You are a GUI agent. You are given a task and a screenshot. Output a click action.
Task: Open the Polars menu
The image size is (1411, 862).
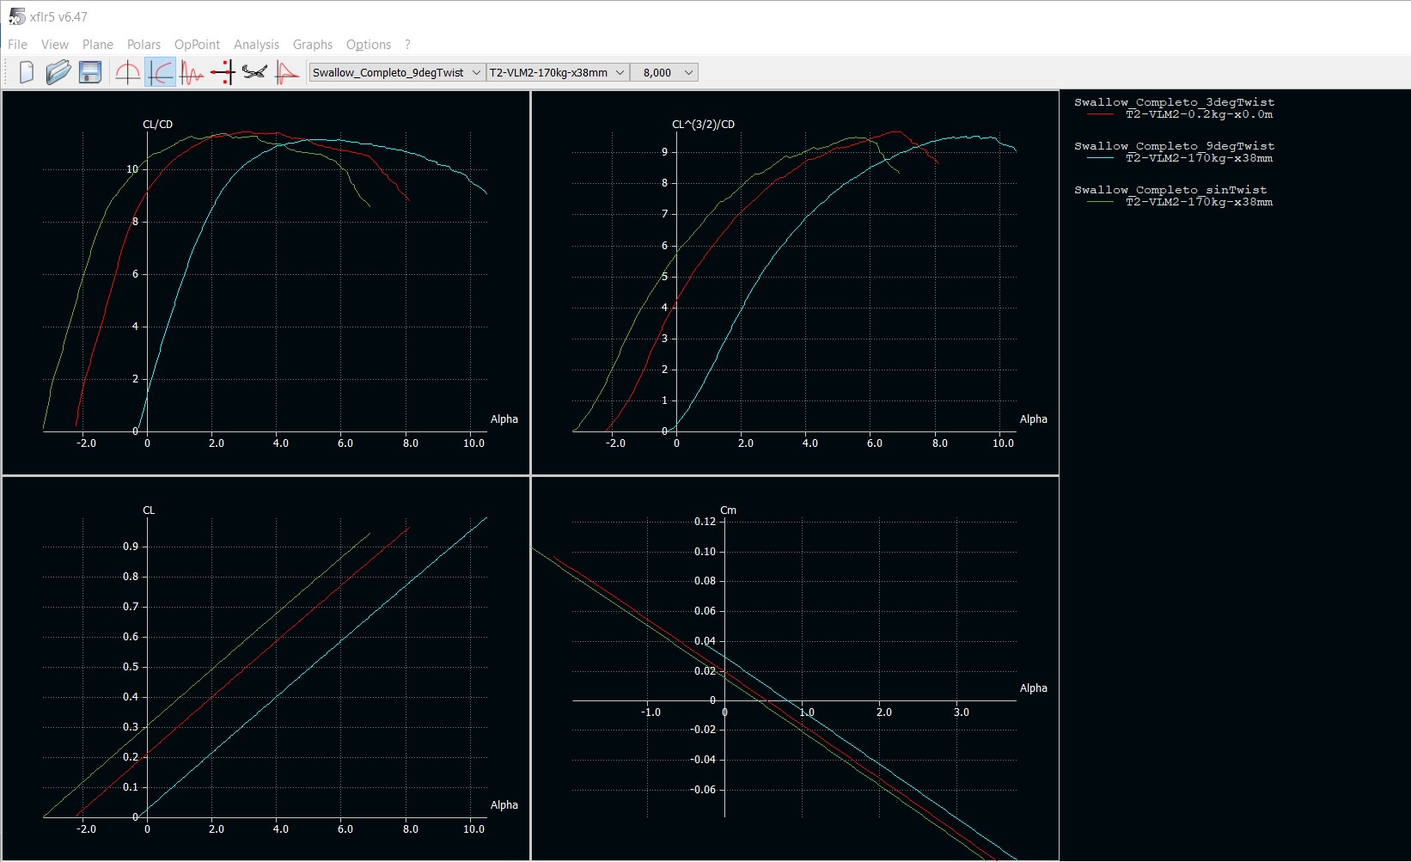144,45
